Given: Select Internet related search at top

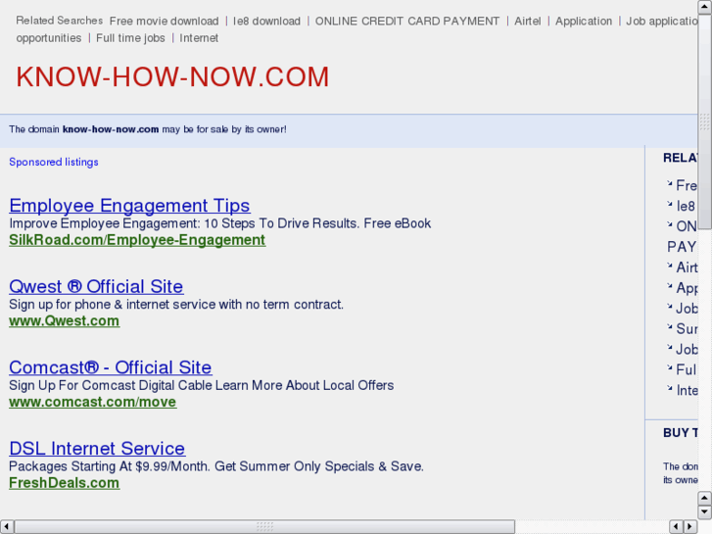Looking at the screenshot, I should 199,37.
